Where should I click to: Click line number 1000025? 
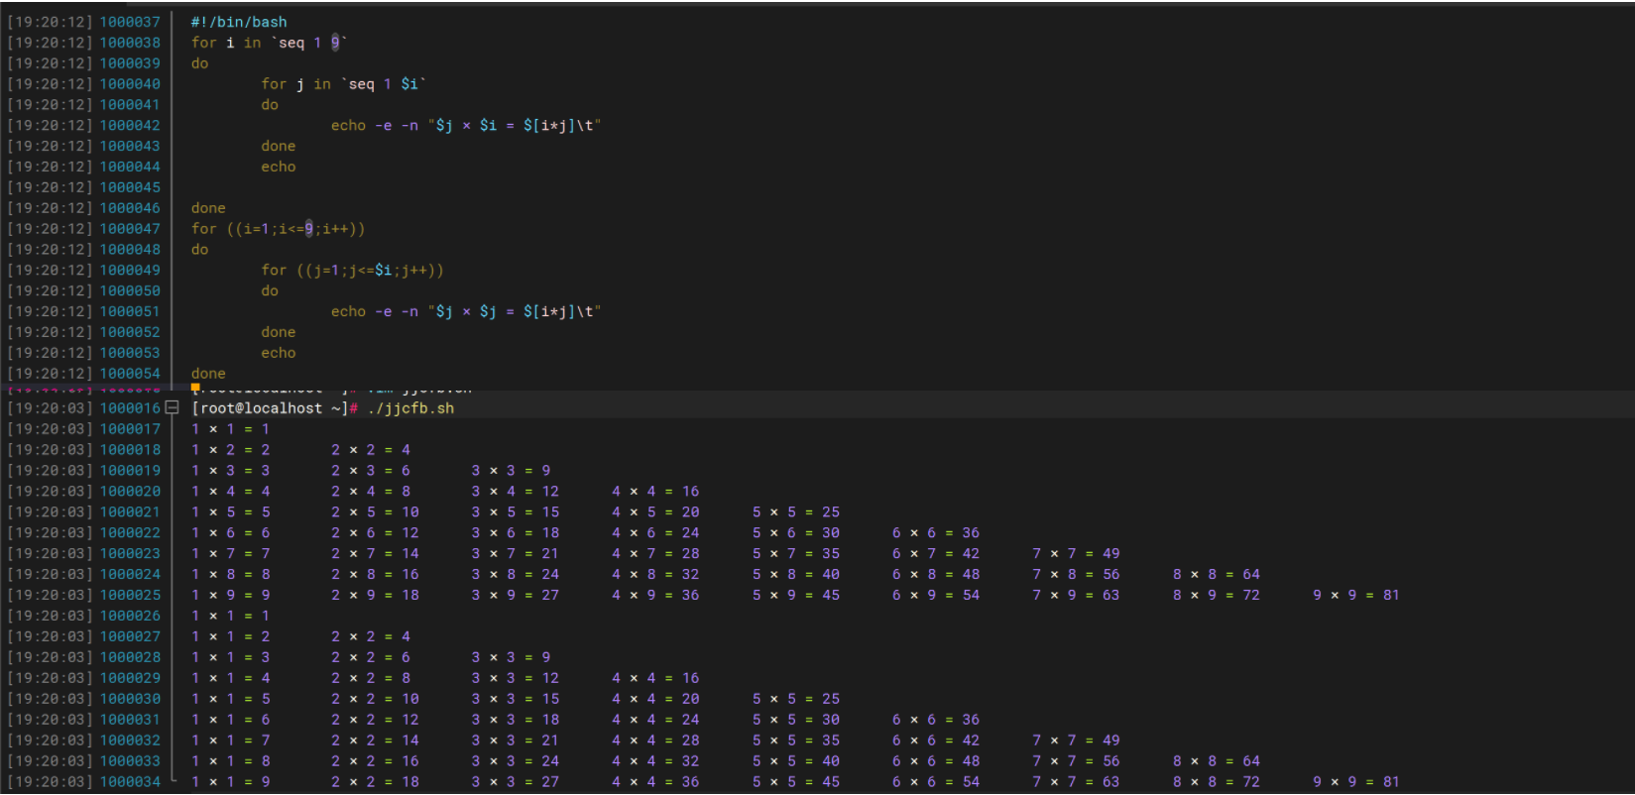130,596
